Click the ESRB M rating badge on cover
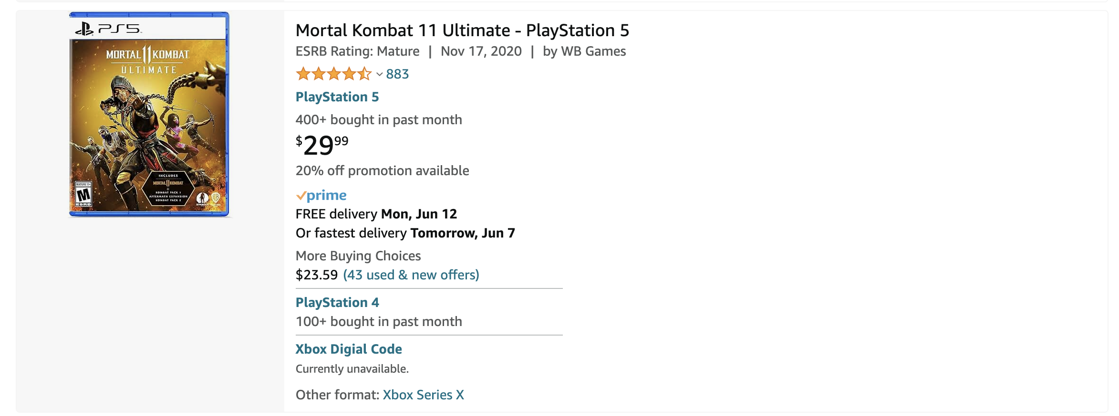Image resolution: width=1119 pixels, height=416 pixels. coord(83,194)
